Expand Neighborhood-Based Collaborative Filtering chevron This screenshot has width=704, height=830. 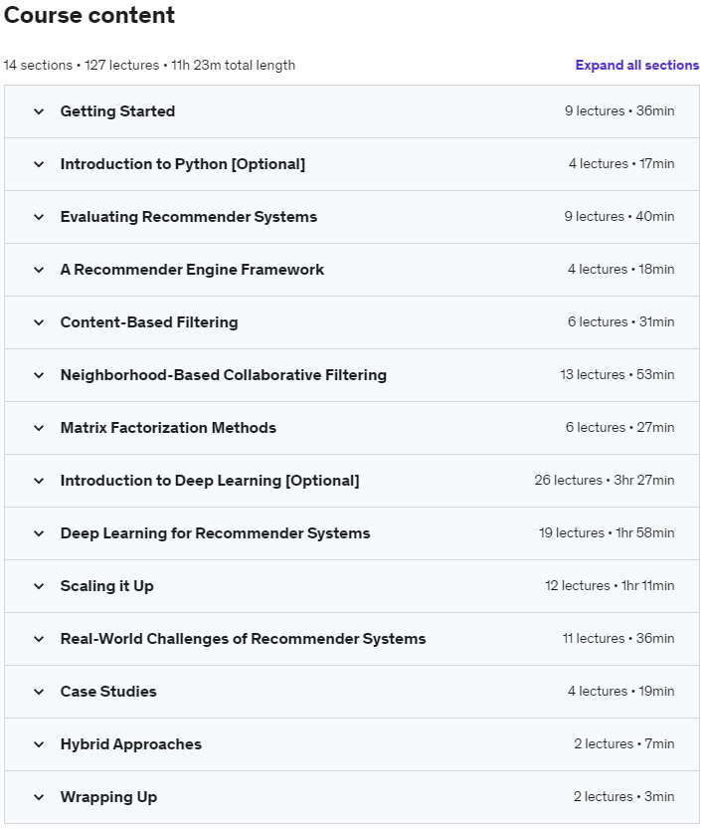[x=39, y=375]
